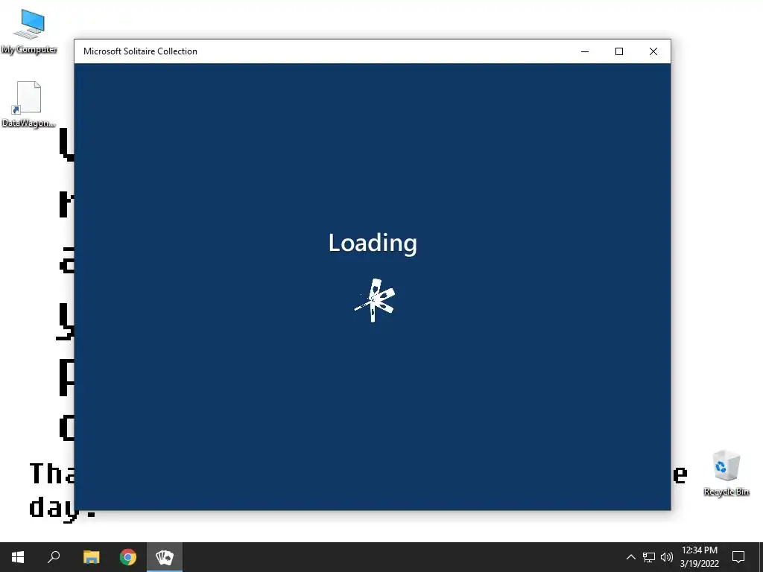763x572 pixels.
Task: Show hidden system tray icons
Action: (630, 557)
